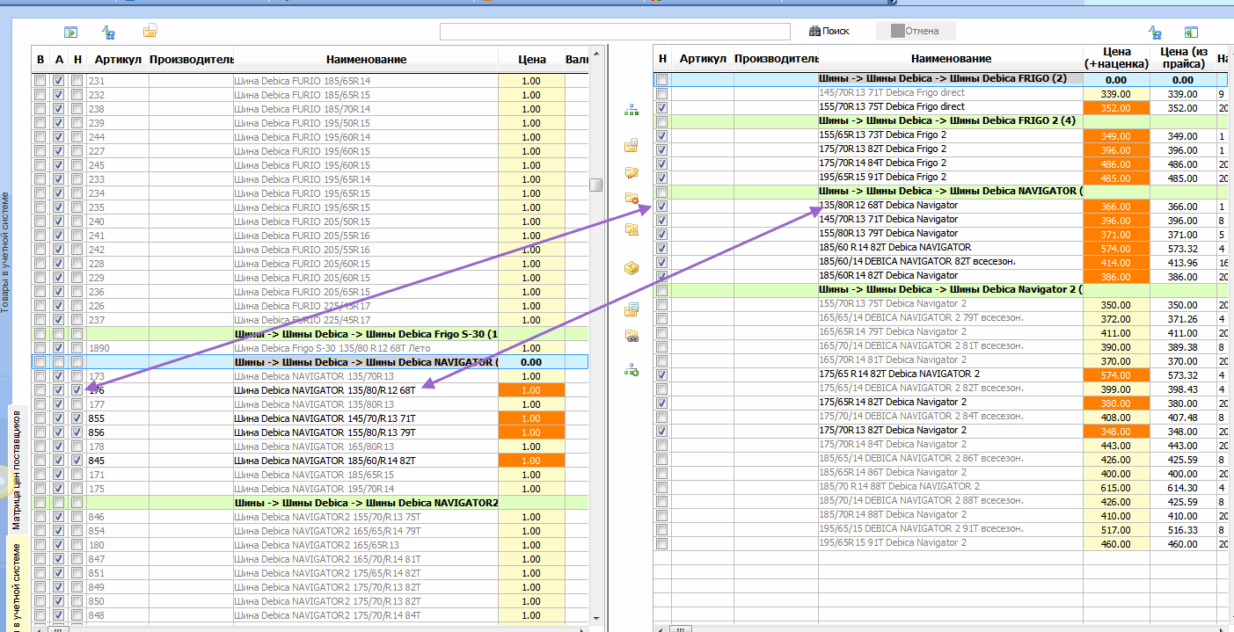Select group row Шины Debica FRIGO (2)
1234x632 pixels.
940,79
